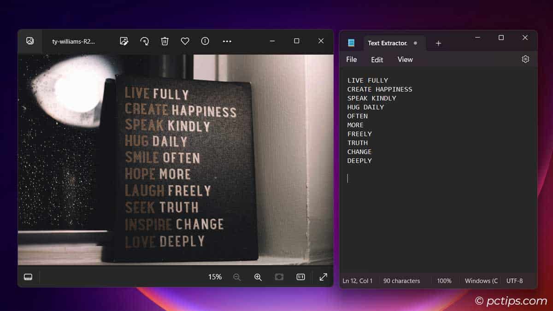Click the Edit image icon in Photos

point(124,41)
